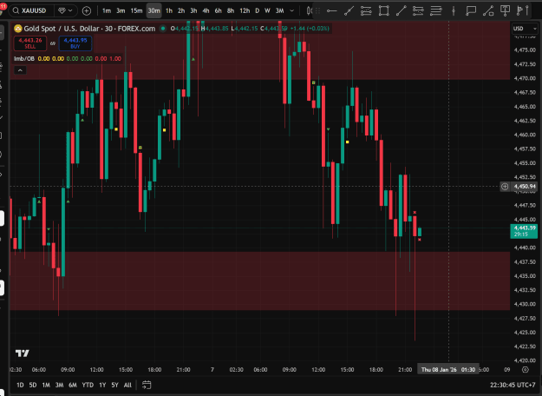
Task: Open the go to date calendar icon
Action: [x=147, y=385]
